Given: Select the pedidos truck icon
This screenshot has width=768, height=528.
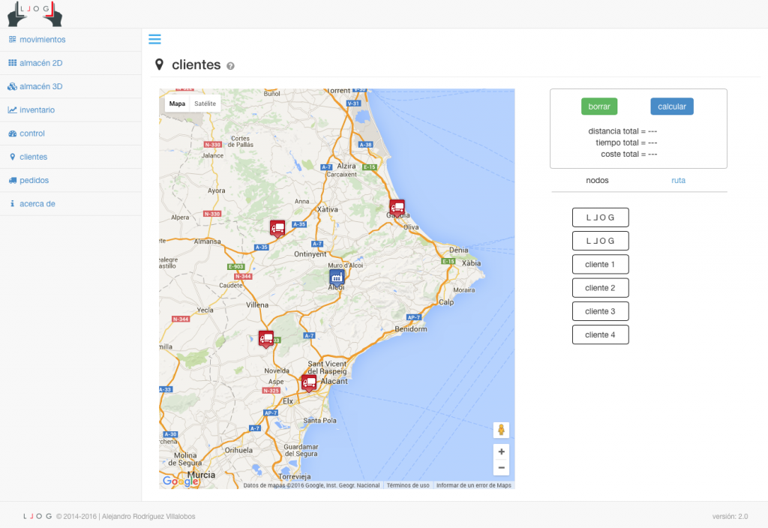Looking at the screenshot, I should point(35,180).
